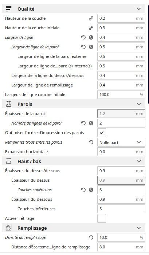
Task: Click the Couches inférieures value field
Action: [x=121, y=209]
